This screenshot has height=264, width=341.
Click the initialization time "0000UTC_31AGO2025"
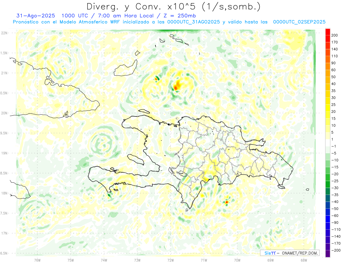[193, 22]
